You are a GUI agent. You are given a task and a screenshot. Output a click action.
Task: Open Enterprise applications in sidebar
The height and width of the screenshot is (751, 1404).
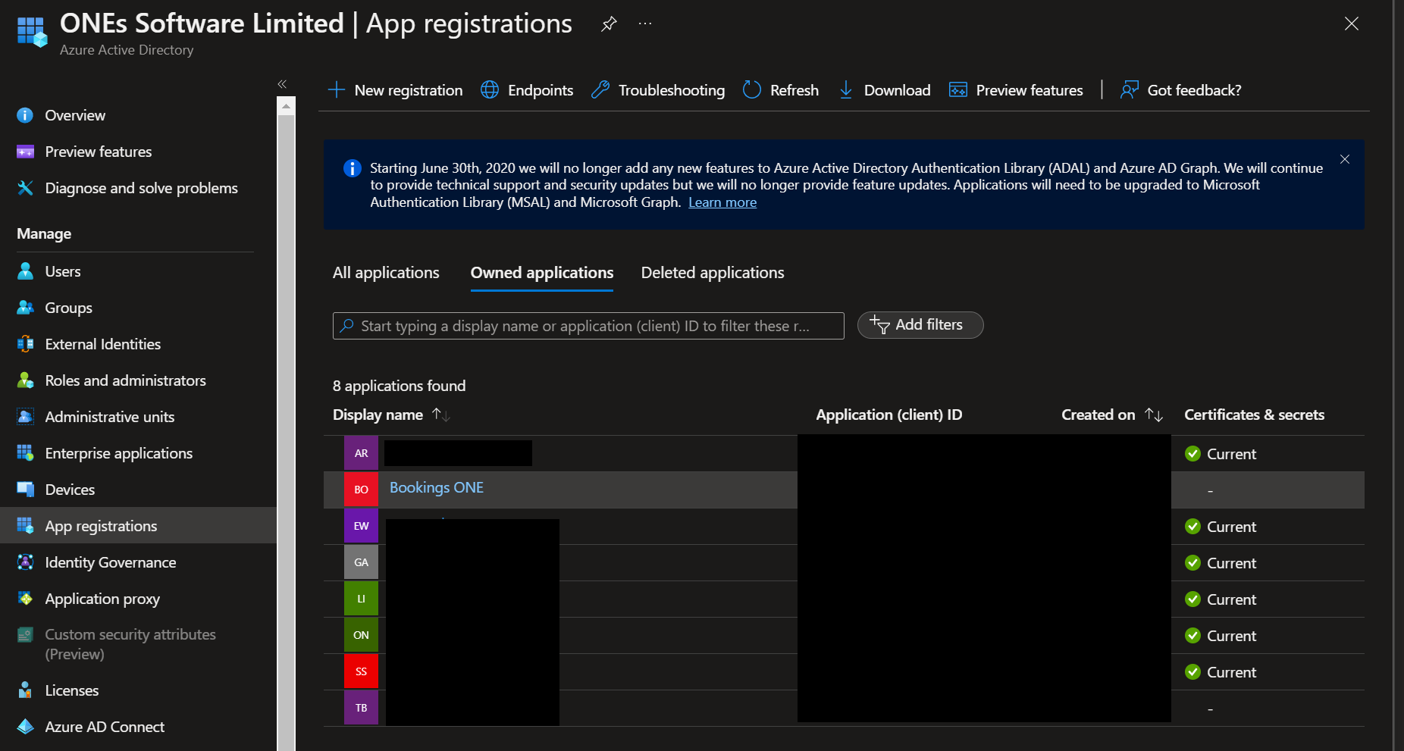pyautogui.click(x=118, y=453)
